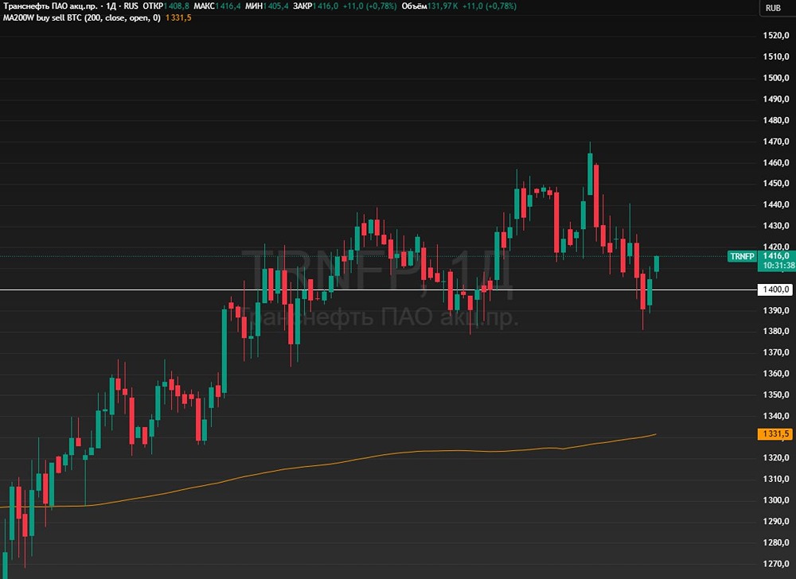Click the ЗАКР closing price value
Image resolution: width=796 pixels, height=579 pixels.
pyautogui.click(x=326, y=6)
